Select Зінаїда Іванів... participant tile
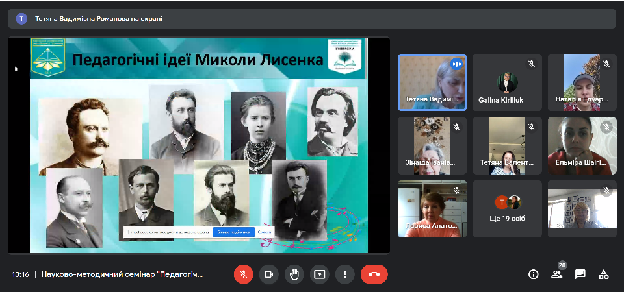The image size is (624, 292). point(432,145)
